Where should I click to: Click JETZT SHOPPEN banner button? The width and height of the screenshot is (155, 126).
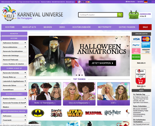[x=102, y=63]
